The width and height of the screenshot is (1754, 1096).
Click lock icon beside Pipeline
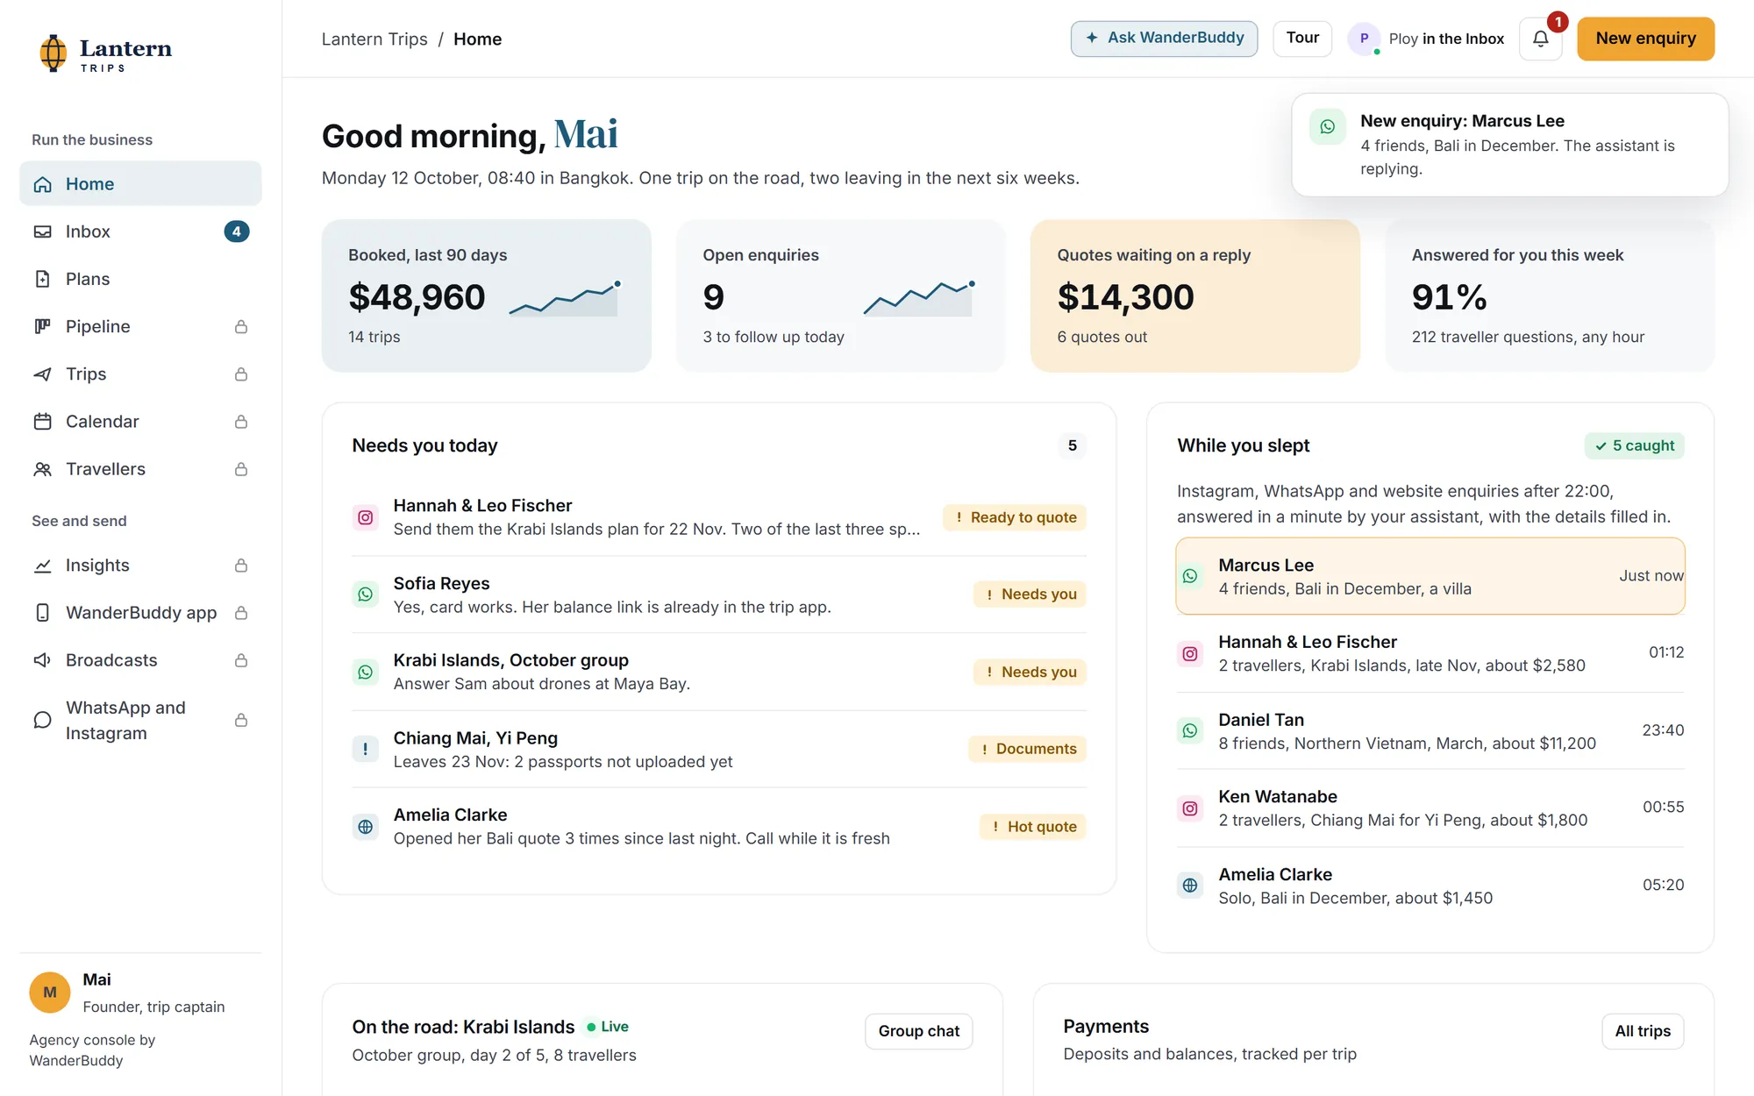pos(241,326)
